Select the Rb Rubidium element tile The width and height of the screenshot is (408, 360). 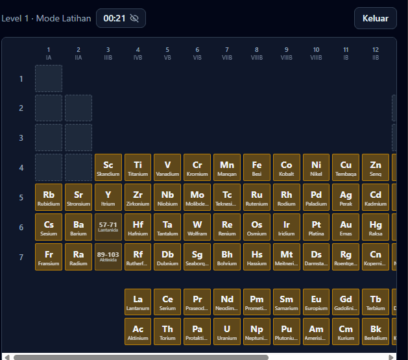(49, 197)
